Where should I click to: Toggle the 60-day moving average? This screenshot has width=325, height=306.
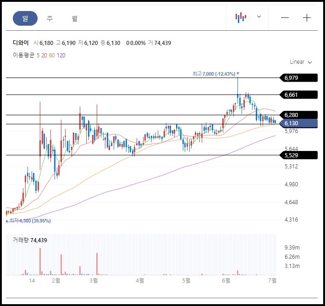click(52, 56)
